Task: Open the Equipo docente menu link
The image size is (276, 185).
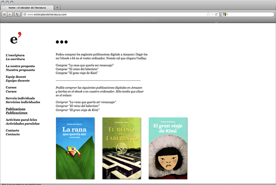Action: pyautogui.click(x=18, y=81)
